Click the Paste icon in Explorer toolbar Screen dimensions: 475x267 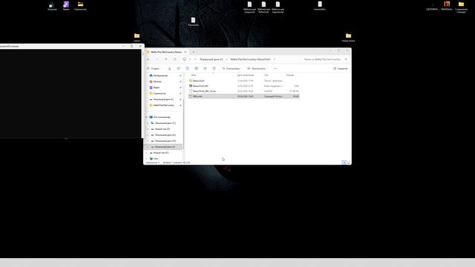[x=187, y=69]
